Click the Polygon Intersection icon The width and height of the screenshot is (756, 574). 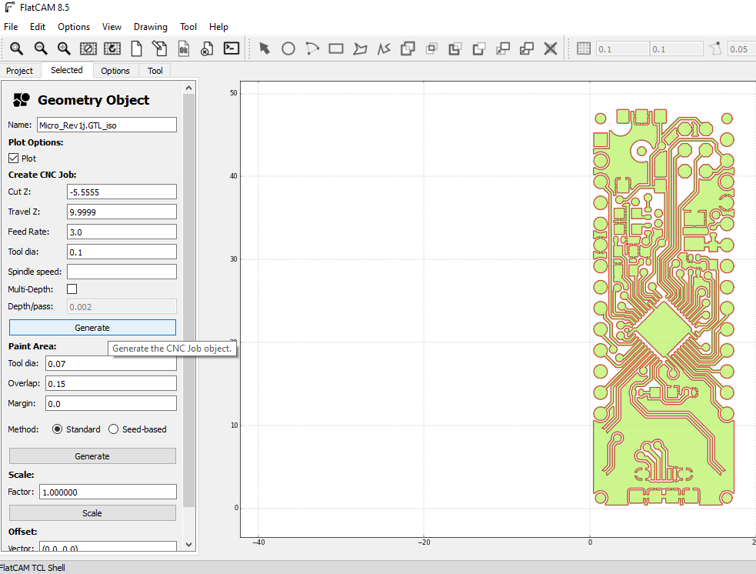tap(431, 48)
